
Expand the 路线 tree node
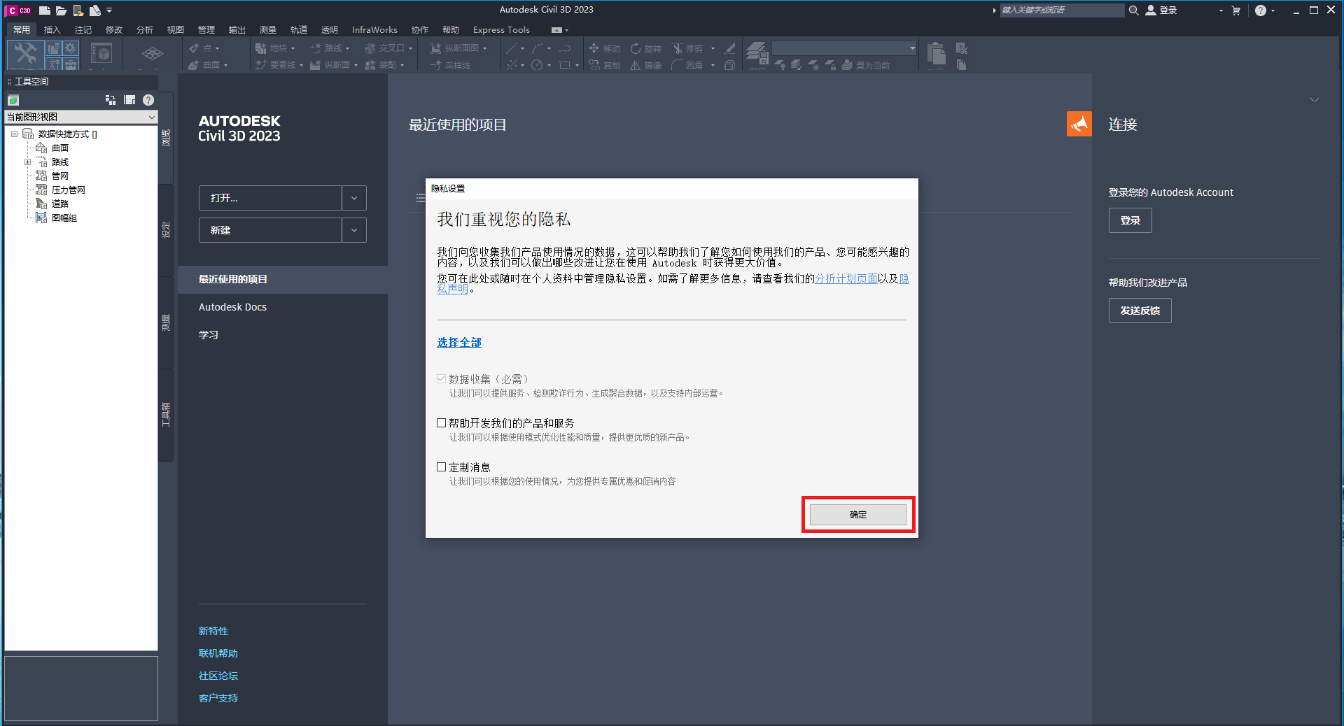28,162
